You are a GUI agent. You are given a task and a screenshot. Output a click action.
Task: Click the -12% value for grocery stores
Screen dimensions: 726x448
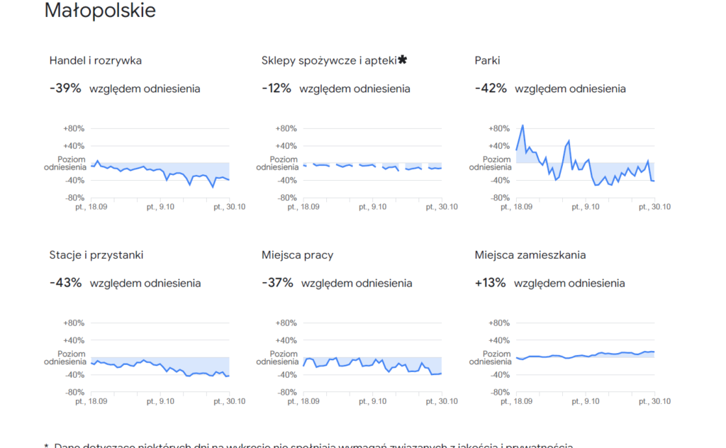pyautogui.click(x=277, y=89)
